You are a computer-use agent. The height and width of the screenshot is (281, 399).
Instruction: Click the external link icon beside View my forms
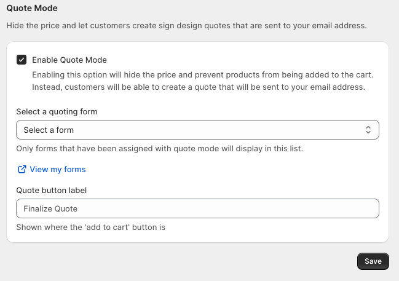pyautogui.click(x=22, y=169)
